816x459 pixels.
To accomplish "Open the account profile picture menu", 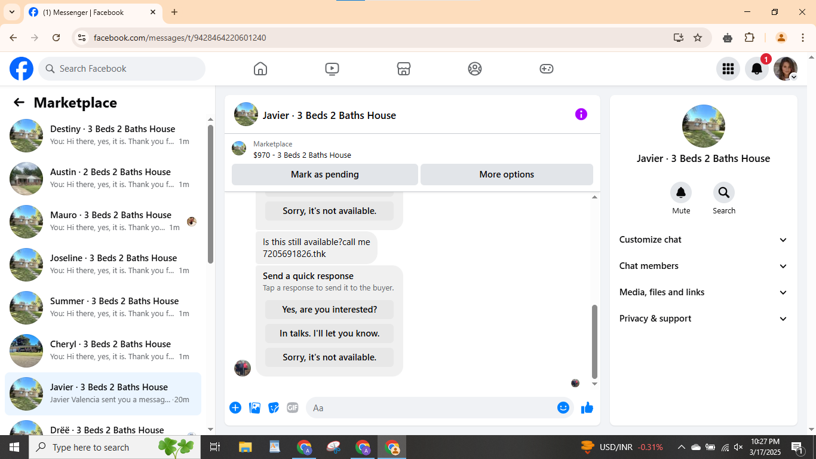I will click(786, 69).
